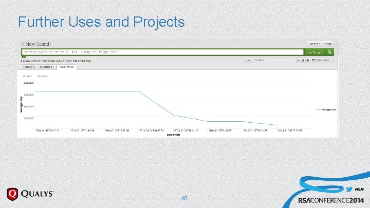370x208 pixels.
Task: Click the Close button
Action: [328, 44]
